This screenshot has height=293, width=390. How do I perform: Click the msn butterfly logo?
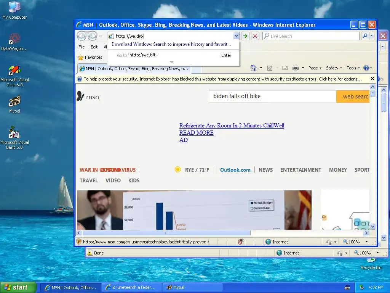coord(80,96)
